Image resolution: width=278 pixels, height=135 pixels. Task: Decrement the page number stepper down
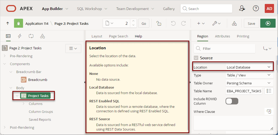(133, 25)
